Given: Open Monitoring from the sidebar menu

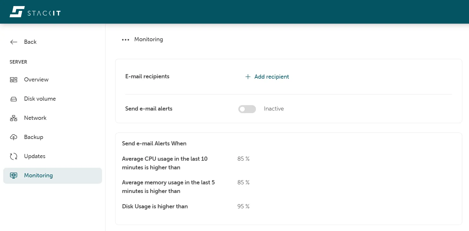Looking at the screenshot, I should point(38,175).
